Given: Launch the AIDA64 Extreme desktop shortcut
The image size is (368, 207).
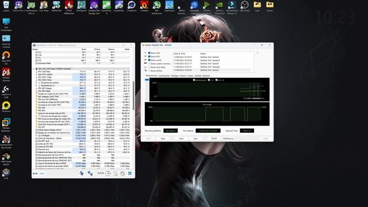Looking at the screenshot, I should click(6, 75).
